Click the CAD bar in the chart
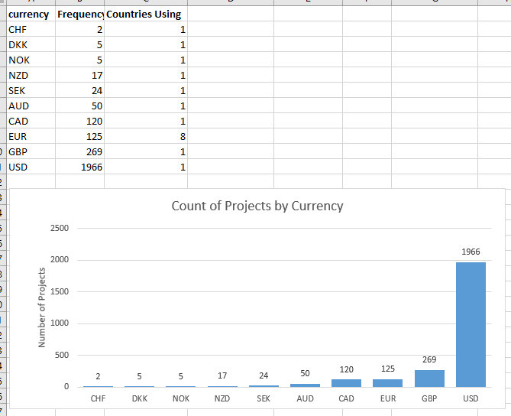511x416 pixels. pos(346,382)
